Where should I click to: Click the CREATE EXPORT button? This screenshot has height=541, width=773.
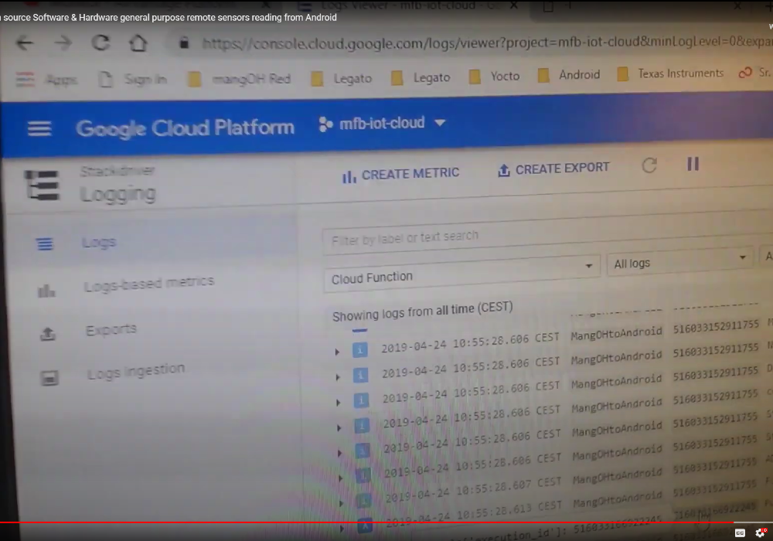[554, 168]
